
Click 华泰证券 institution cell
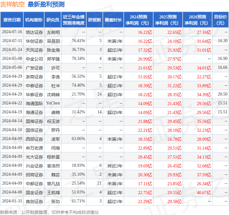point(34,95)
